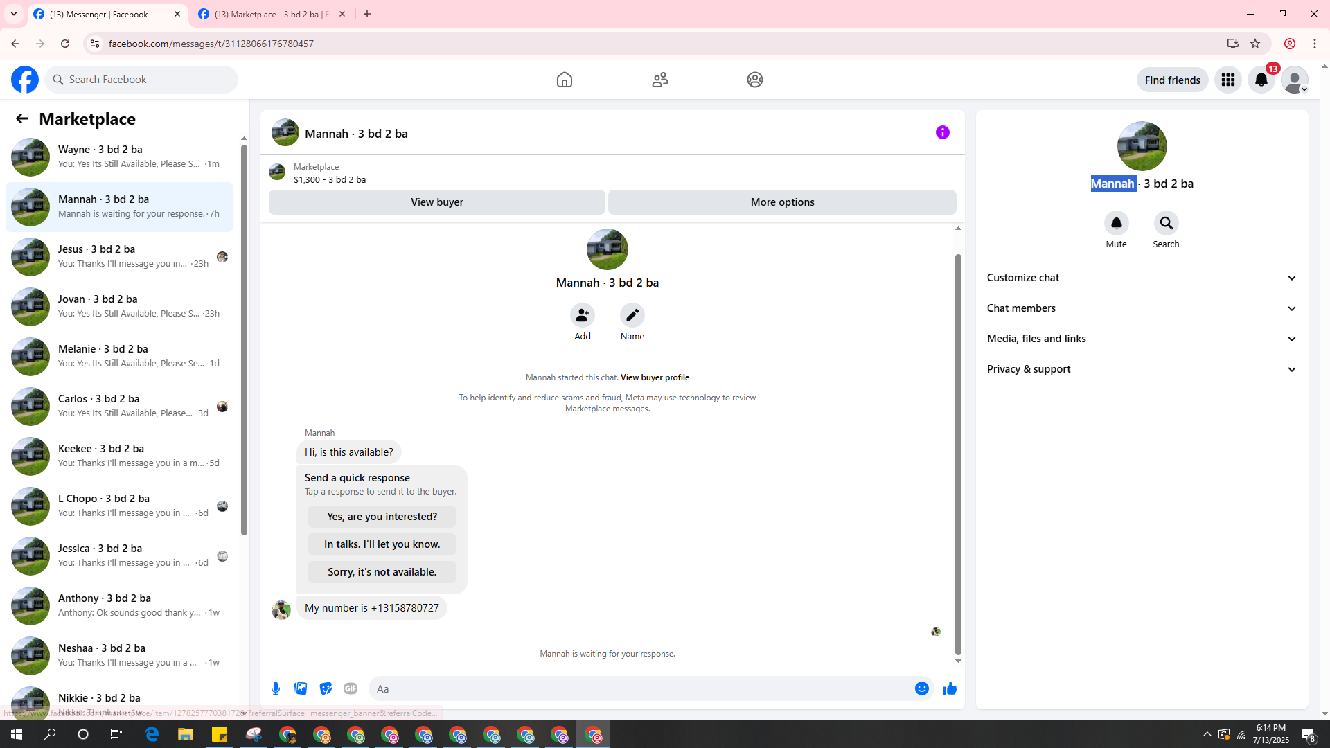Expand the Chat members section
This screenshot has width=1330, height=748.
tap(1141, 308)
